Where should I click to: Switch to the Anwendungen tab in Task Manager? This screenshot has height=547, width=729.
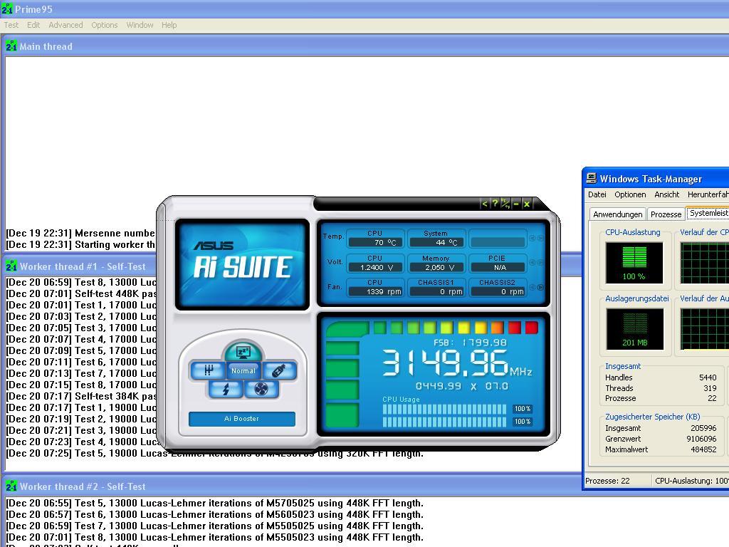617,214
